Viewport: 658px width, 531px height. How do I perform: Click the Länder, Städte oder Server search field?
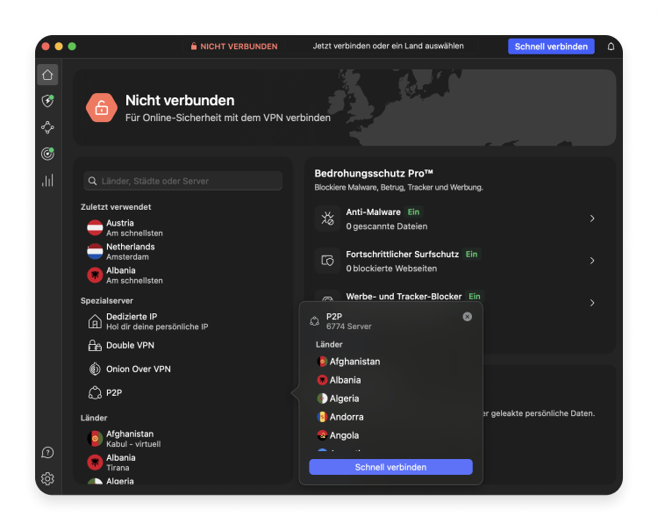(182, 181)
